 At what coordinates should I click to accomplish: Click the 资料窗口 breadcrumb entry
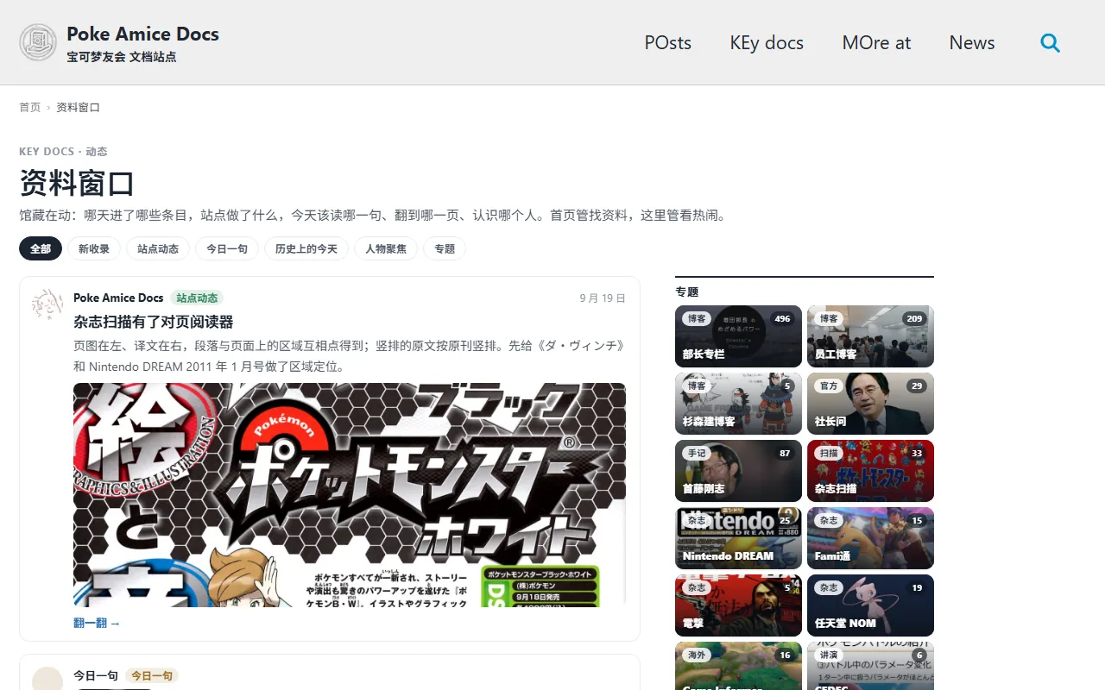tap(79, 107)
